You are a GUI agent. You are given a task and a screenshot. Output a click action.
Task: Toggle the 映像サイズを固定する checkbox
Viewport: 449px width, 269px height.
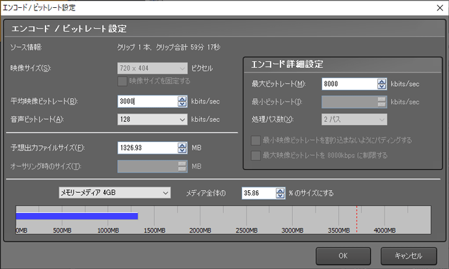(x=122, y=81)
